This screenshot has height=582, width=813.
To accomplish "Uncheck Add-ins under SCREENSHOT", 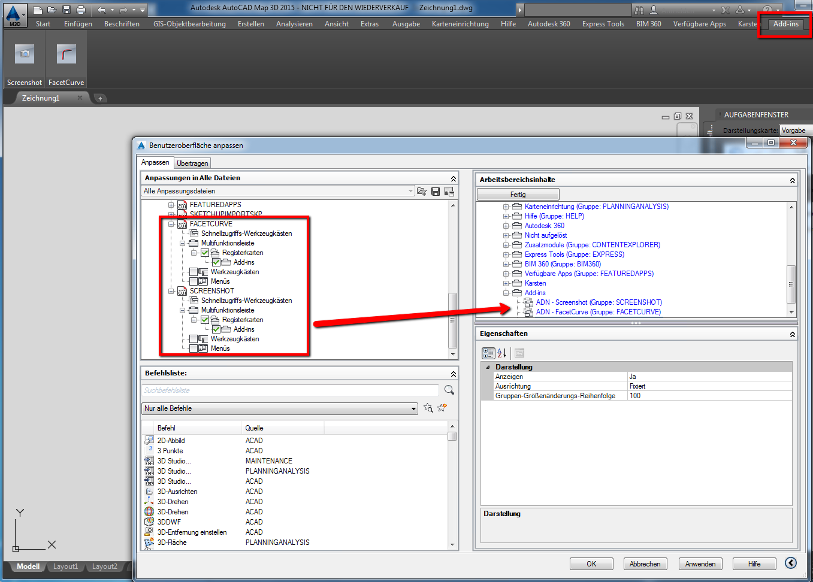I will pyautogui.click(x=216, y=329).
